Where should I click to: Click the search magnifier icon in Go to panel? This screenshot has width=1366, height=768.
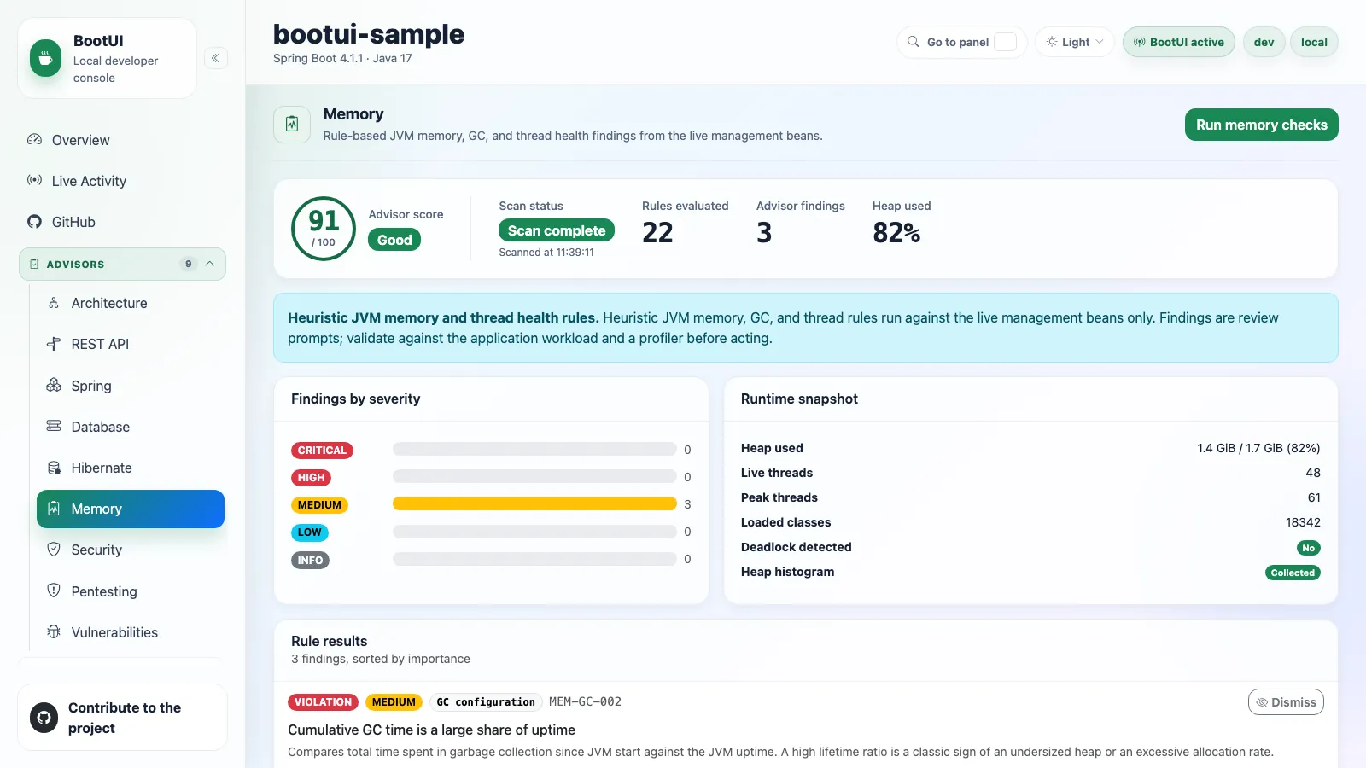coord(914,42)
